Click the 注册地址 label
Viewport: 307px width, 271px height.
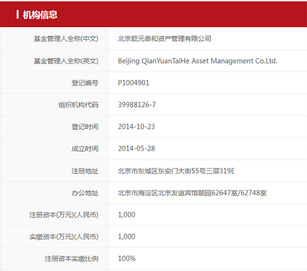85,171
